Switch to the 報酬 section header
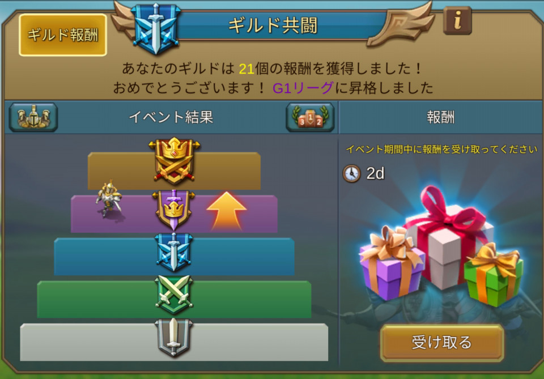The image size is (544, 379). [441, 117]
